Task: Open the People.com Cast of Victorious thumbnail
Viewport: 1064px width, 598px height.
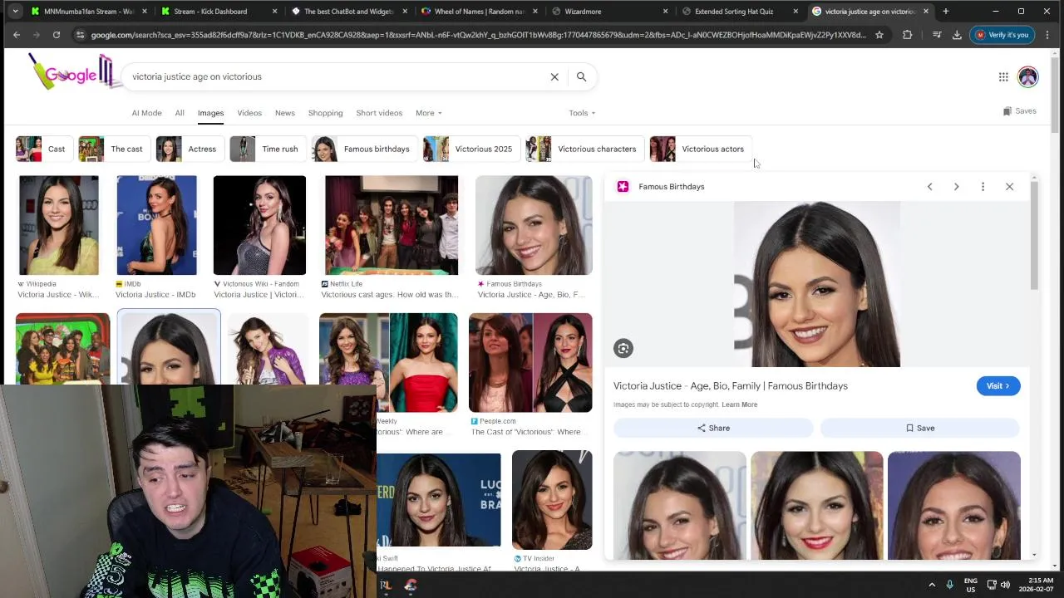Action: [530, 363]
